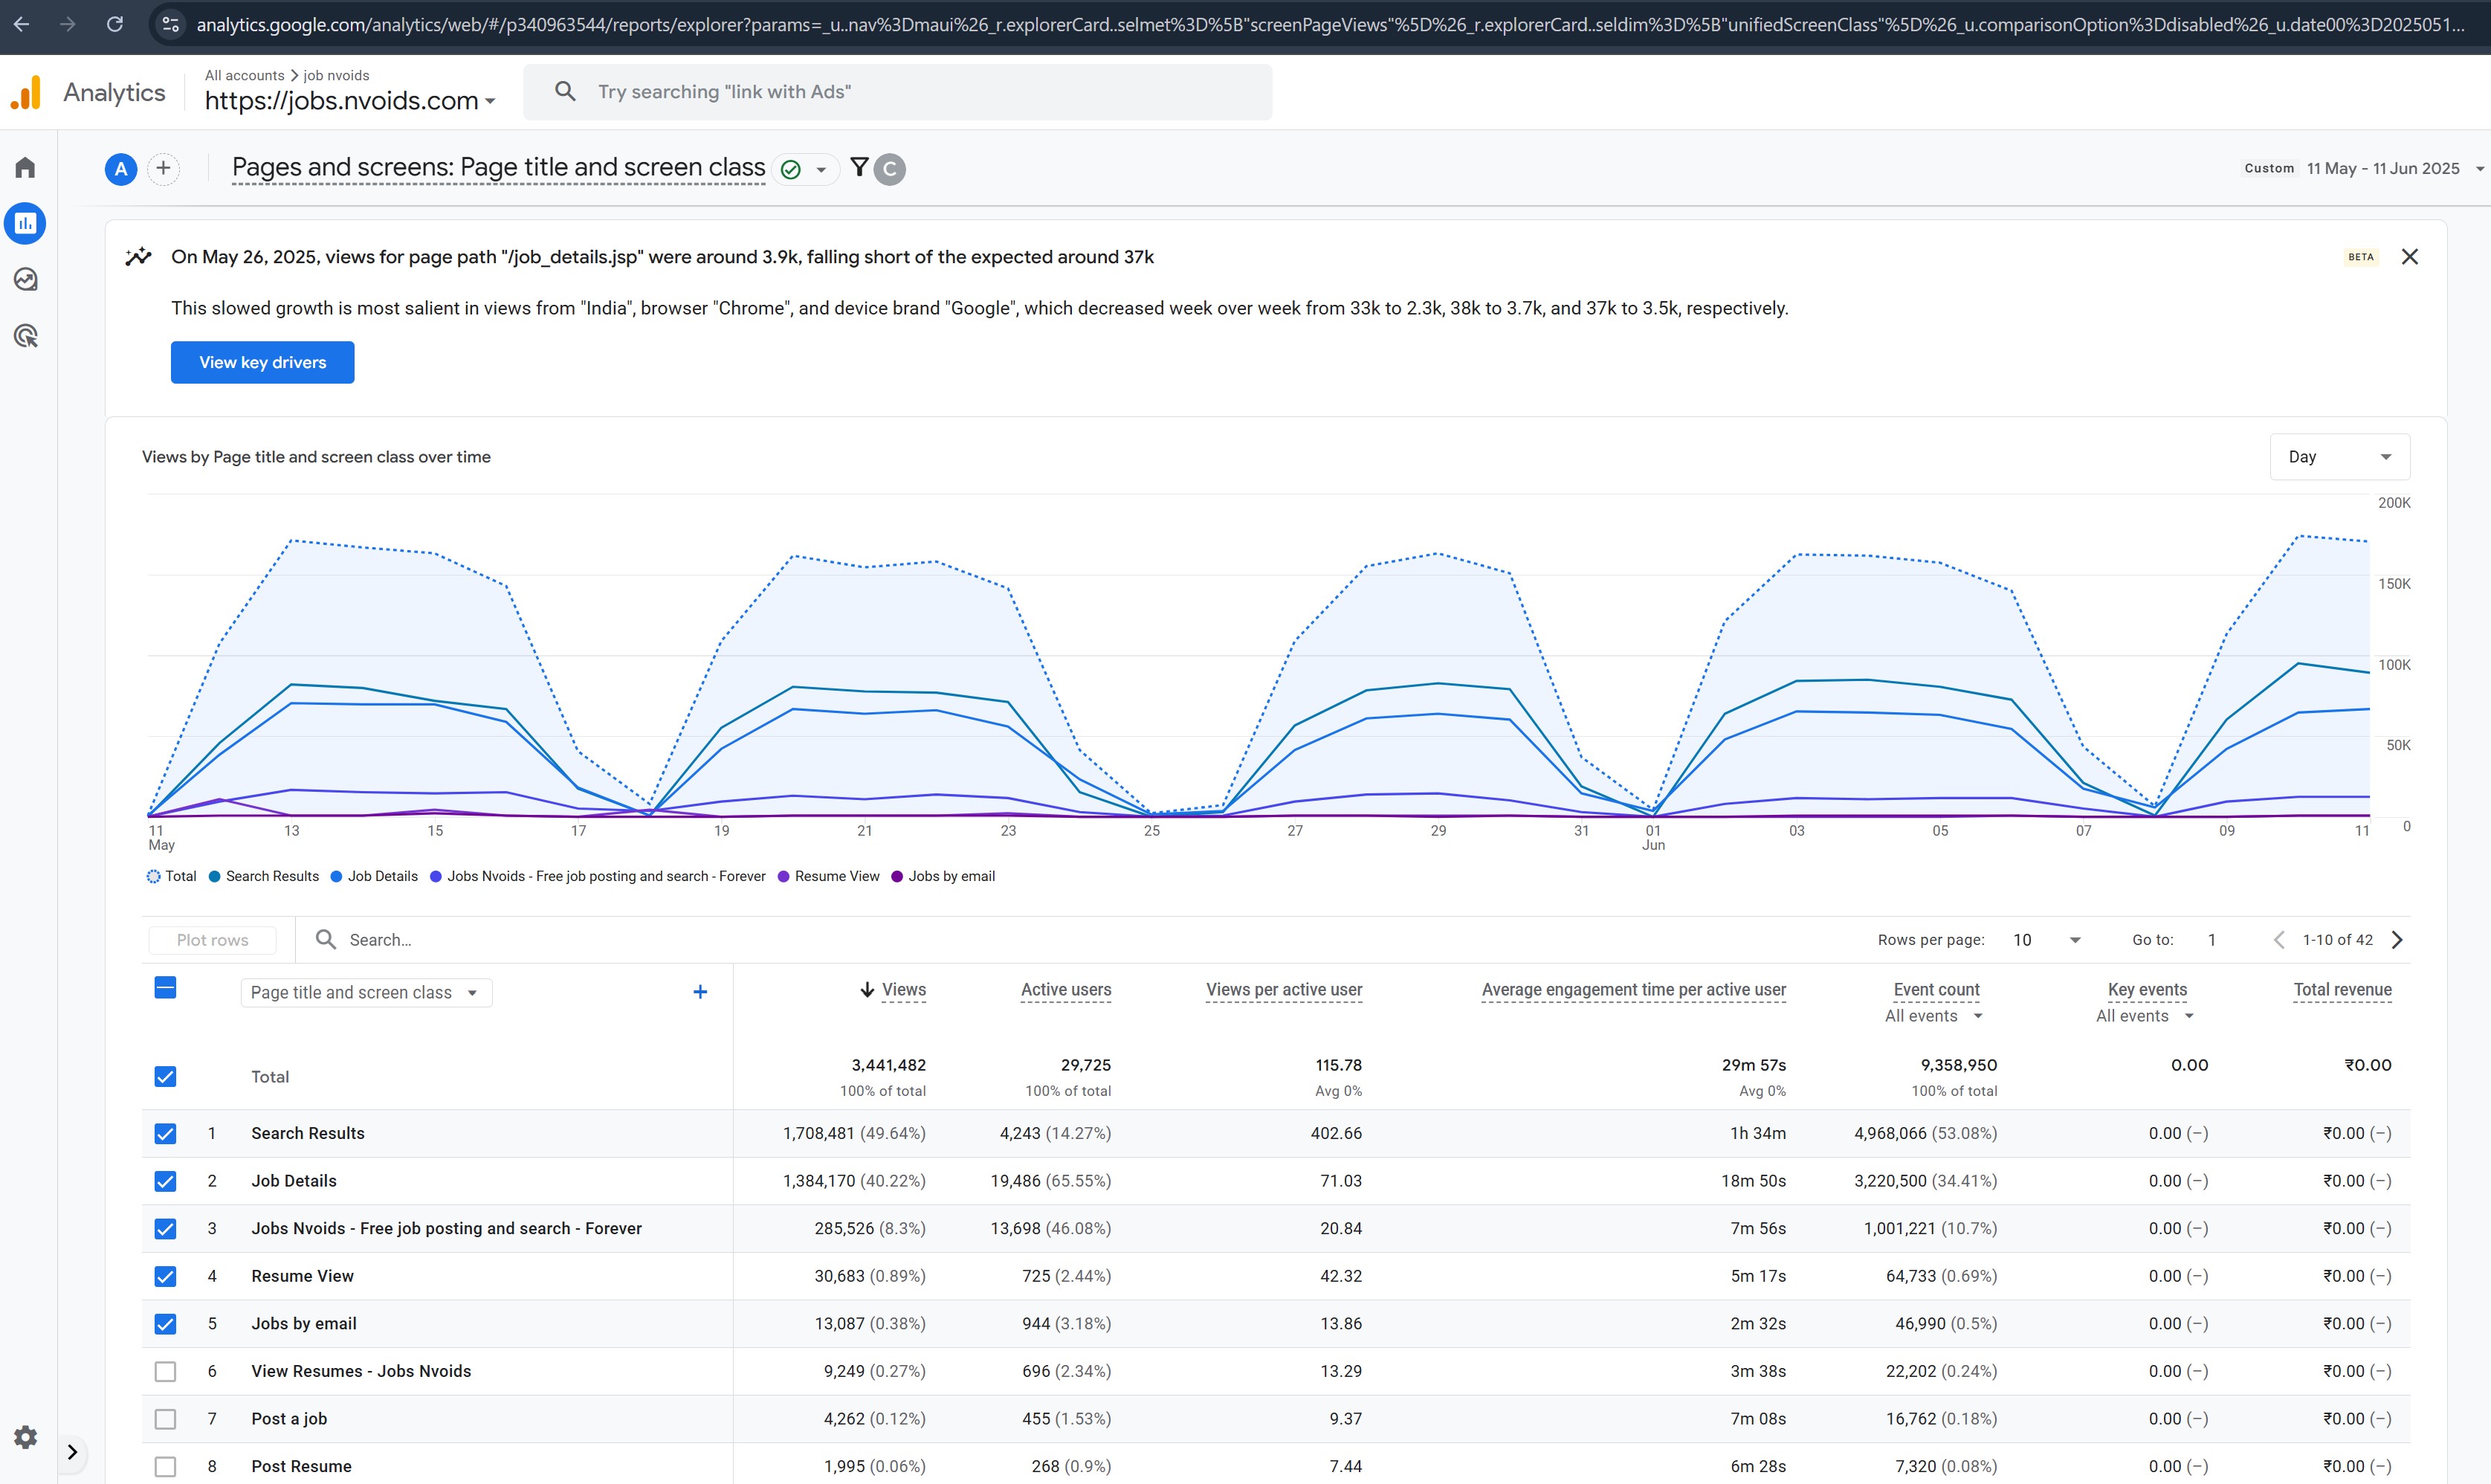
Task: Expand Page title and screen class dropdown
Action: click(366, 992)
